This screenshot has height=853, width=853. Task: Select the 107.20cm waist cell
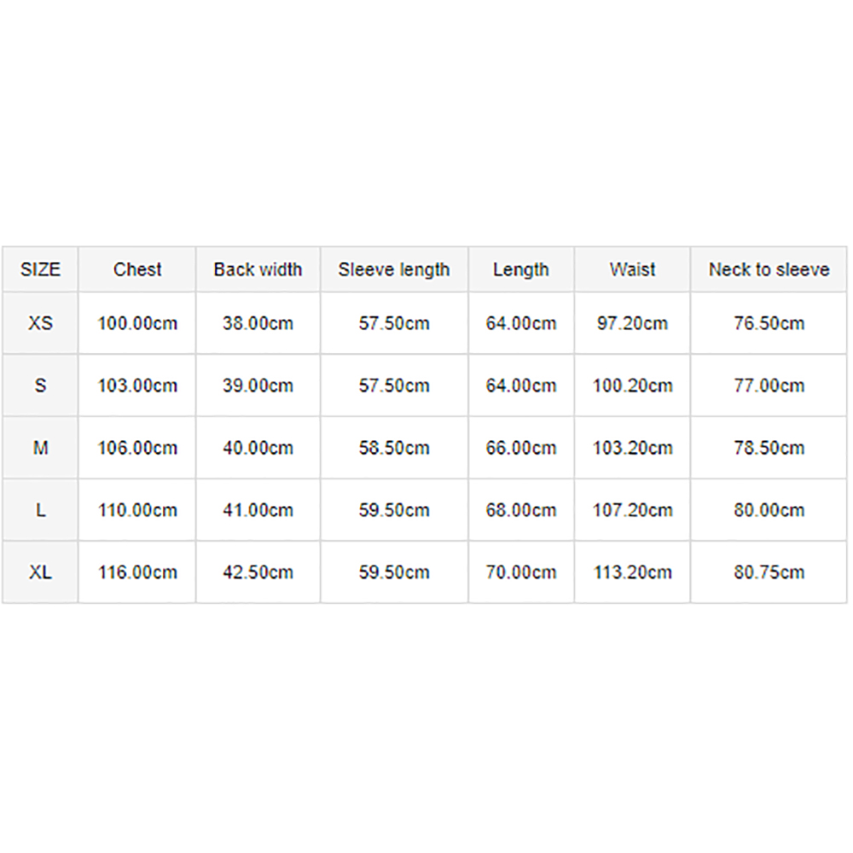[x=632, y=510]
